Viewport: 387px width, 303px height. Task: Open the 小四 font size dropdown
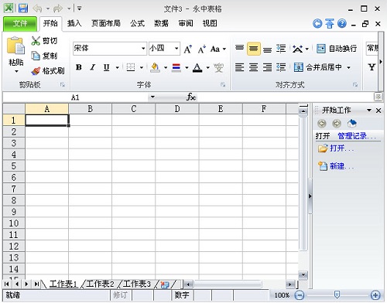tap(176, 49)
